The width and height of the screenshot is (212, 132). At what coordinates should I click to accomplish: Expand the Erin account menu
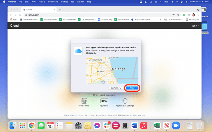tap(196, 26)
